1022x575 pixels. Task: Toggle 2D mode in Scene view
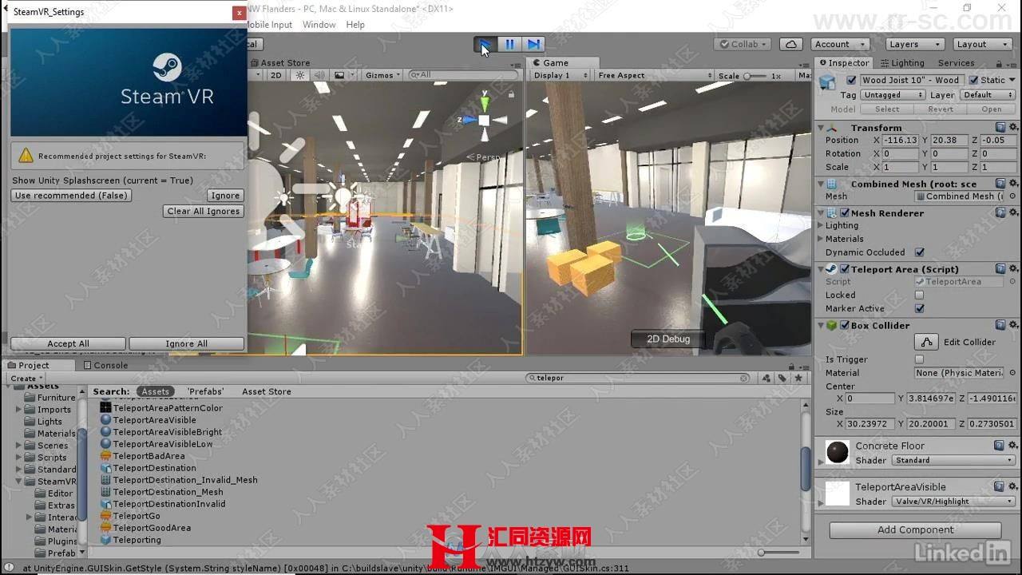tap(275, 75)
